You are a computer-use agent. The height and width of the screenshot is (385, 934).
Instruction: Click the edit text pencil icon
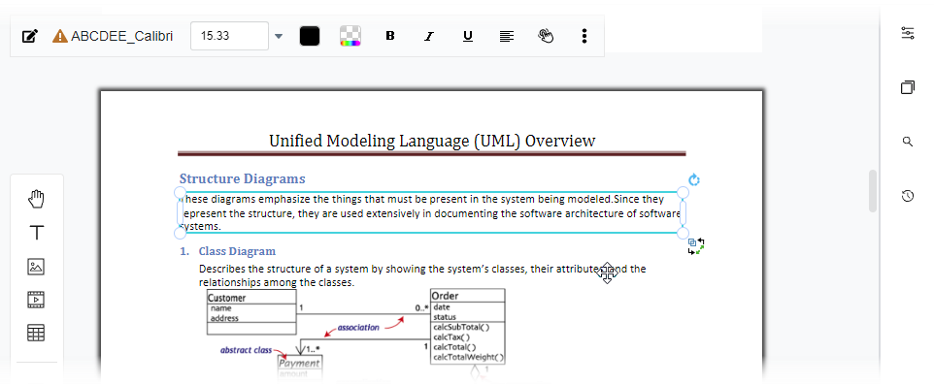click(29, 36)
